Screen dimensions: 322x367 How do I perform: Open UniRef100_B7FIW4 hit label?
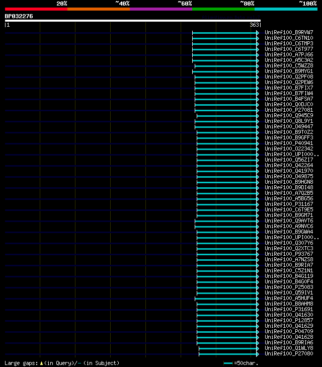(x=289, y=94)
